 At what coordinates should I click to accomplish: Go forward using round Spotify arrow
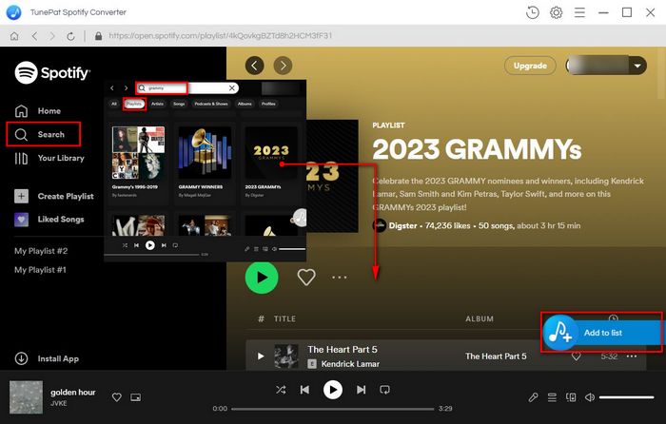[283, 66]
